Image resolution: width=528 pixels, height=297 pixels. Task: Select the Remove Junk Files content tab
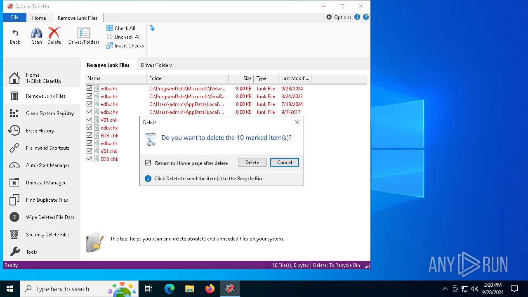[x=108, y=65]
